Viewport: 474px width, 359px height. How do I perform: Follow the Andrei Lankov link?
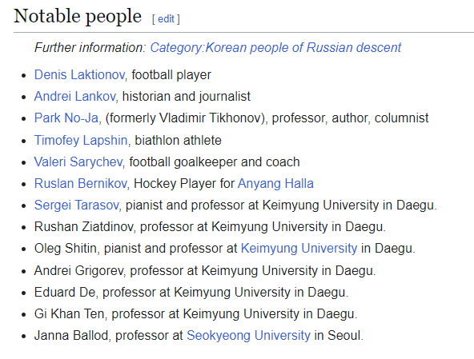pos(74,96)
